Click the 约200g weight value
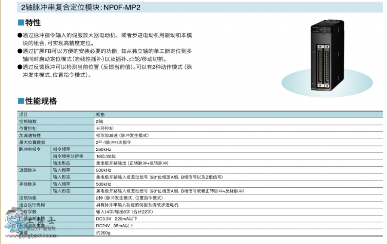 click(x=103, y=232)
